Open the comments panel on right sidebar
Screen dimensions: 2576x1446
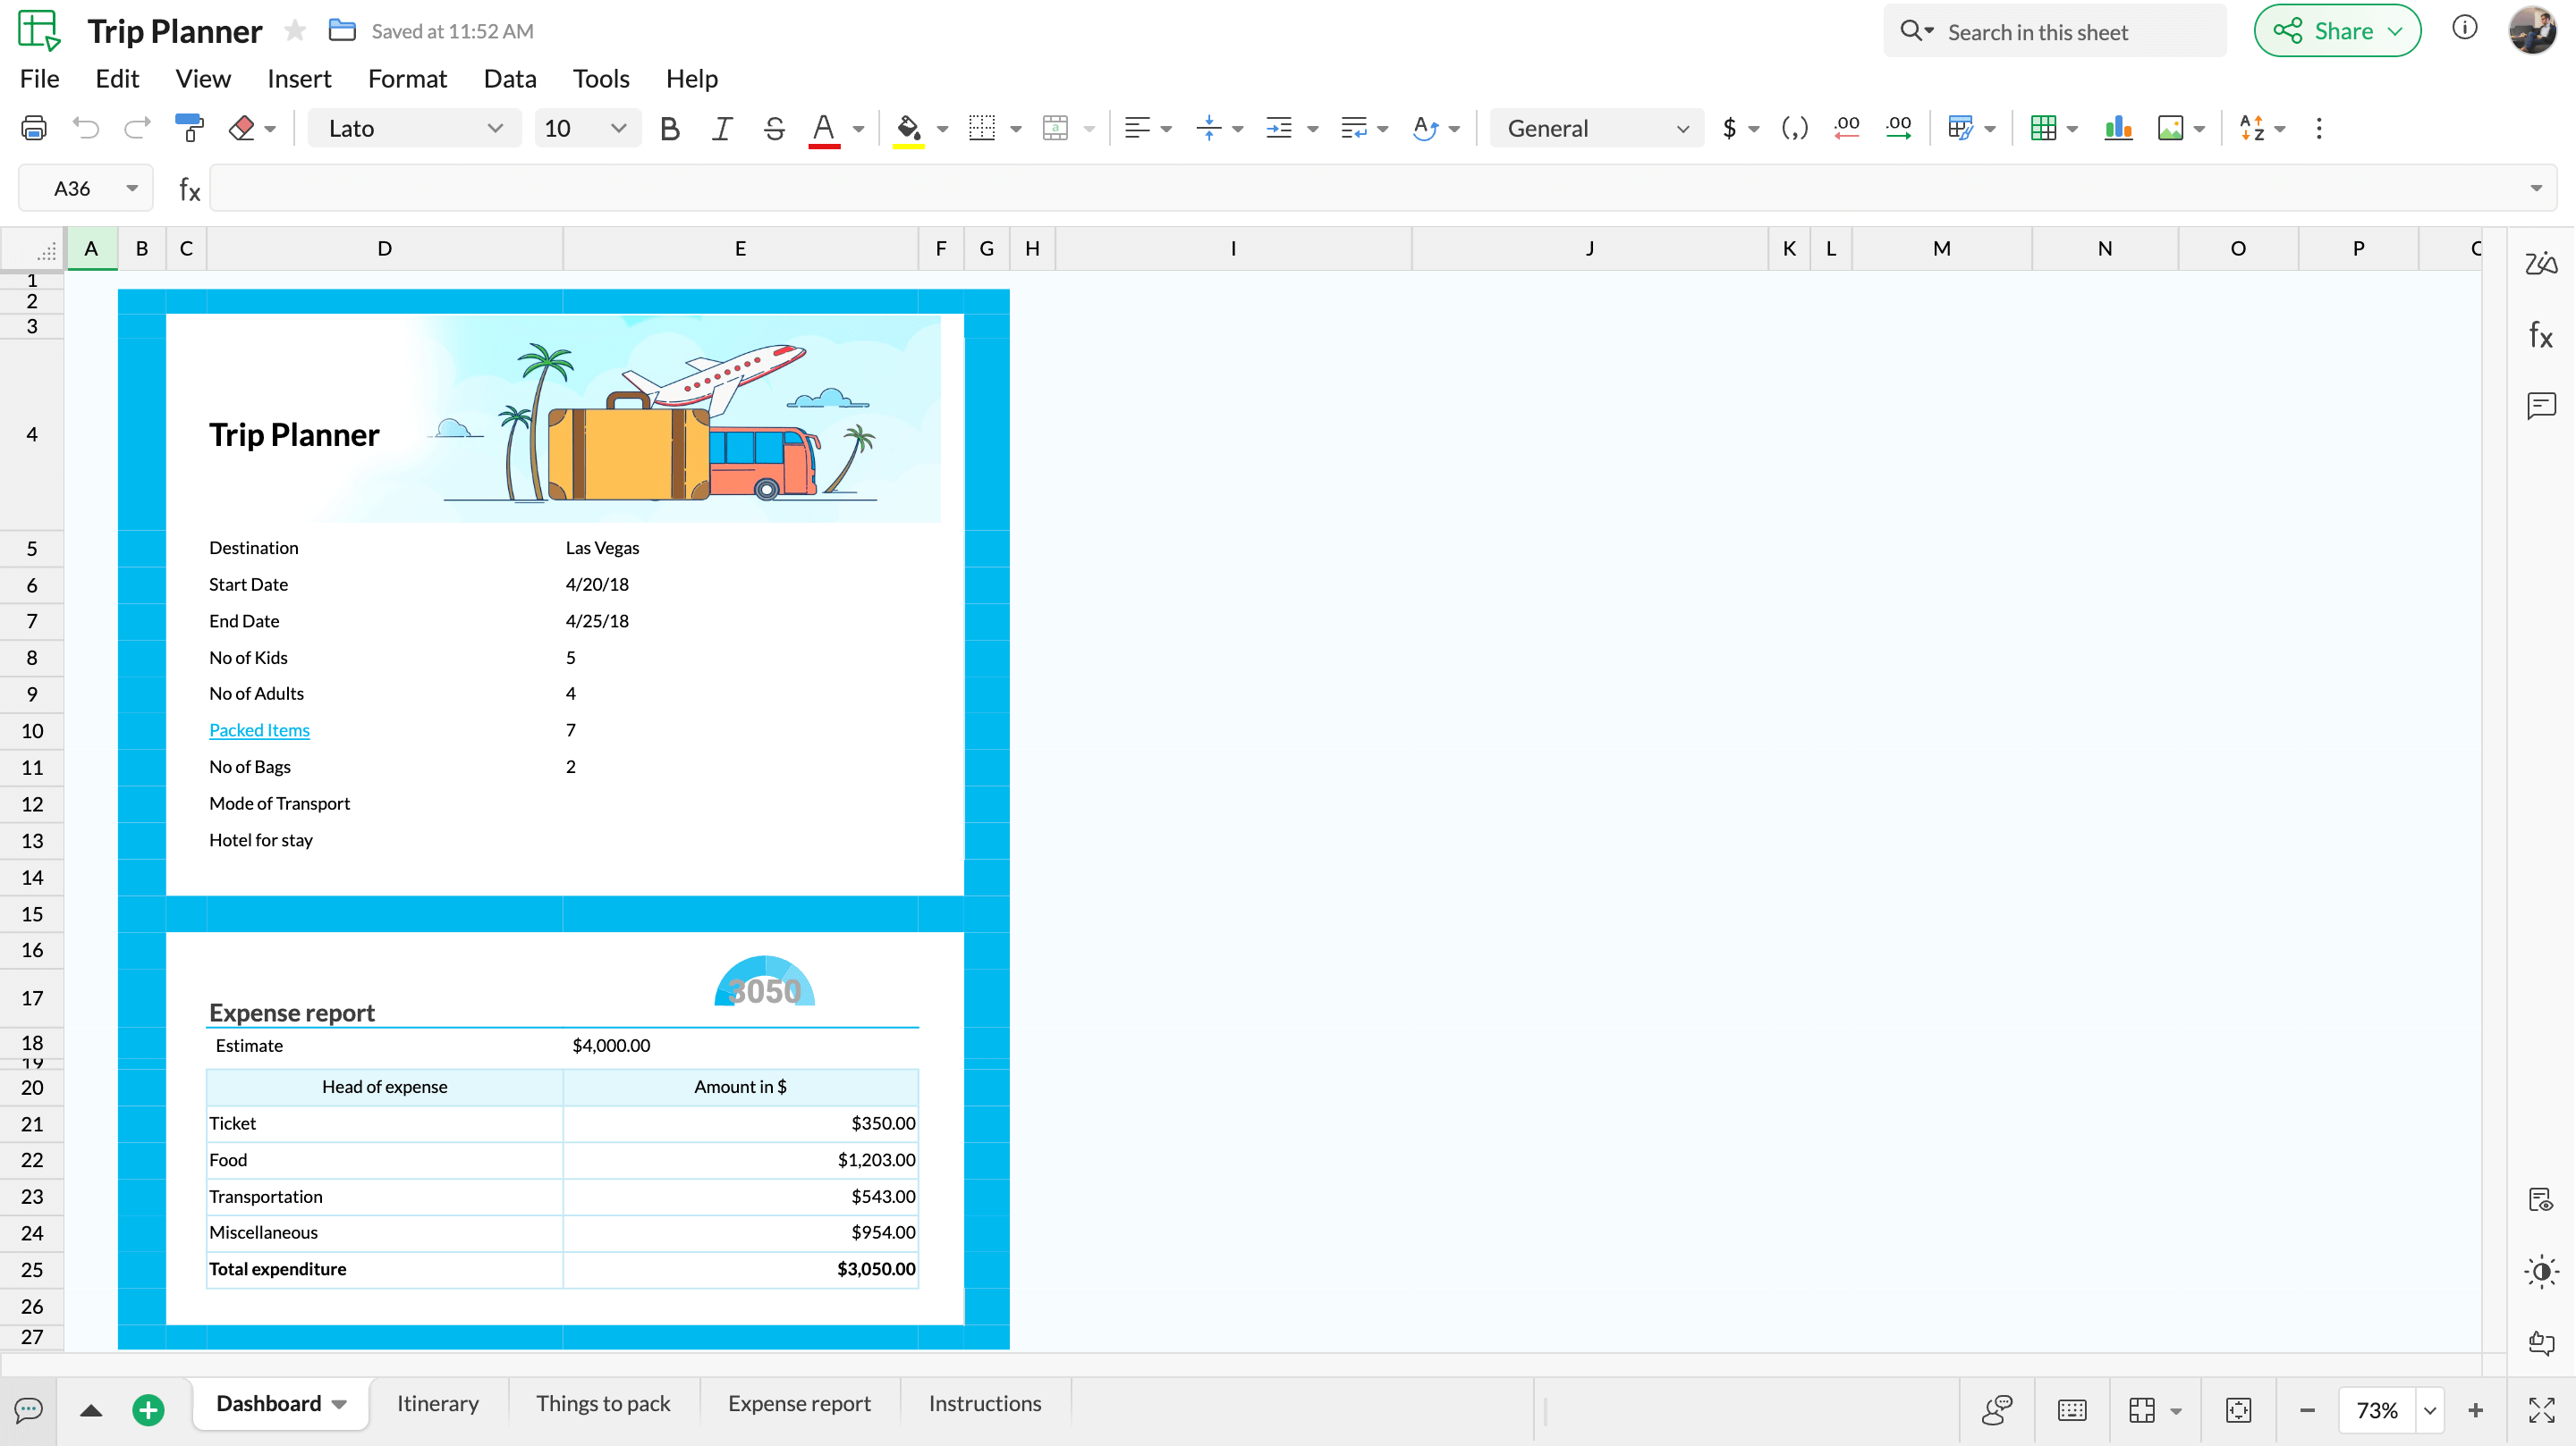[x=2541, y=406]
